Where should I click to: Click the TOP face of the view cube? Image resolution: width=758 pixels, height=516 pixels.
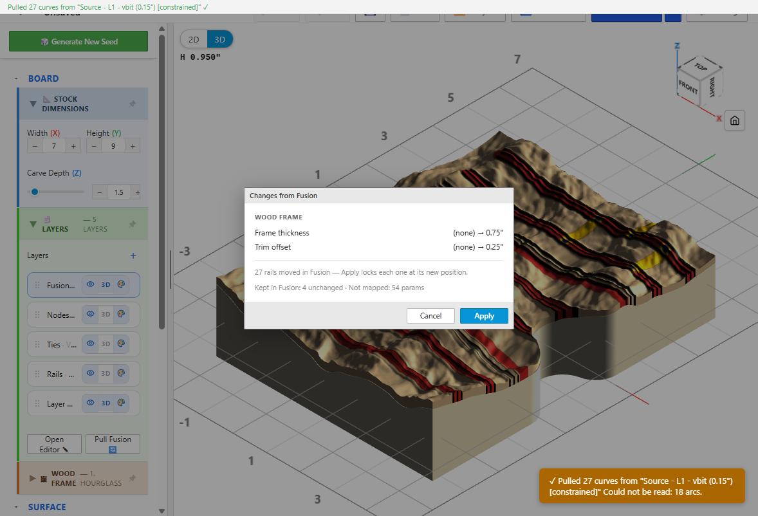[x=700, y=67]
